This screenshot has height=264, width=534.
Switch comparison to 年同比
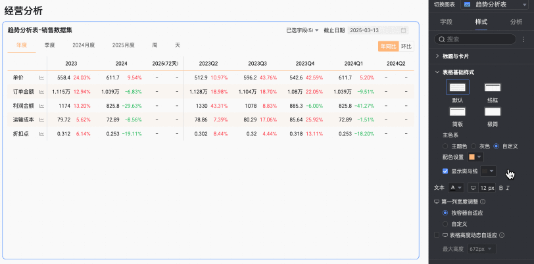(x=388, y=47)
